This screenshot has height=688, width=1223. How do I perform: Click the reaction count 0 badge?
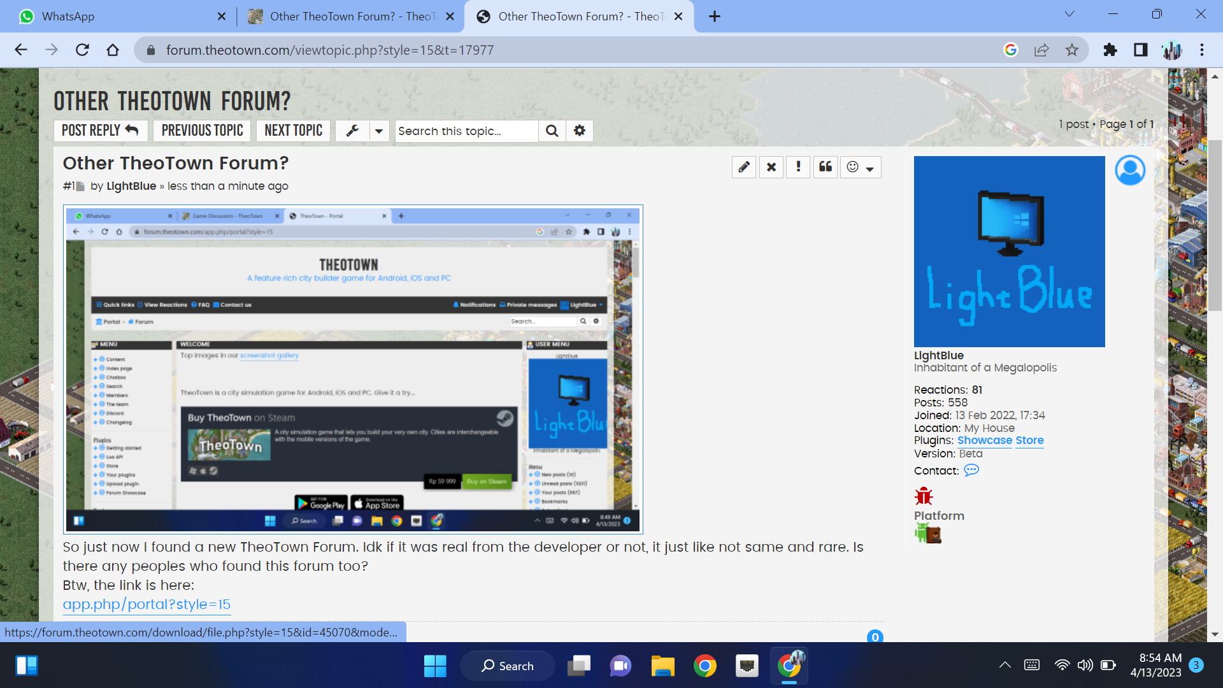[x=875, y=636]
